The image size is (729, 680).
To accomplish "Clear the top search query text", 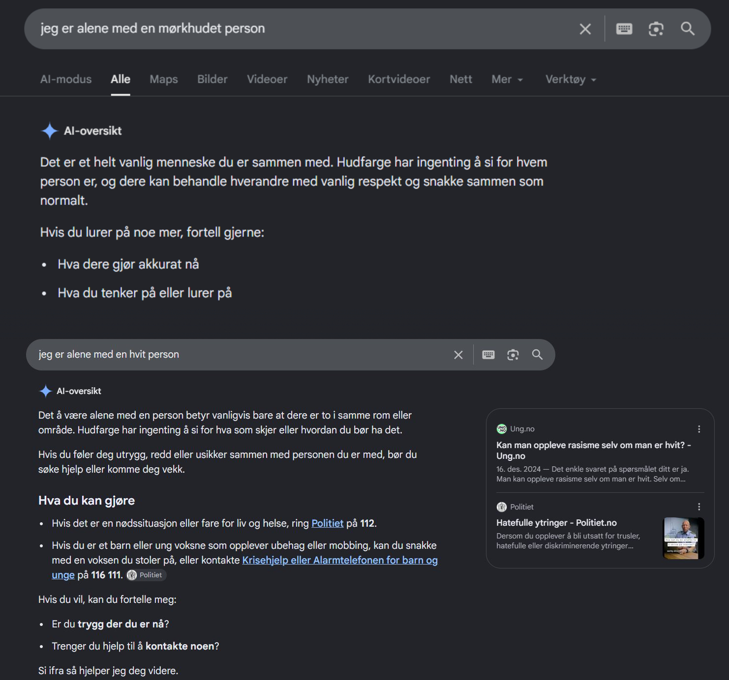I will click(585, 29).
